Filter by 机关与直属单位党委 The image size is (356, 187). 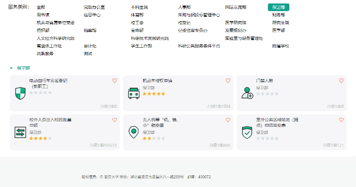point(55,23)
